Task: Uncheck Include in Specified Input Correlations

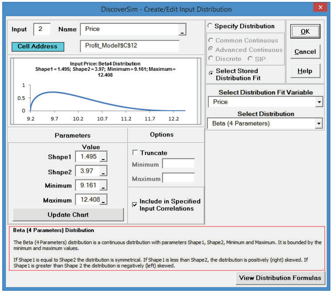Action: pos(135,205)
